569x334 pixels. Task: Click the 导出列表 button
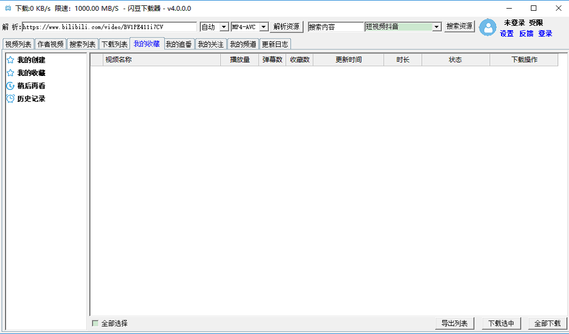[x=454, y=323]
